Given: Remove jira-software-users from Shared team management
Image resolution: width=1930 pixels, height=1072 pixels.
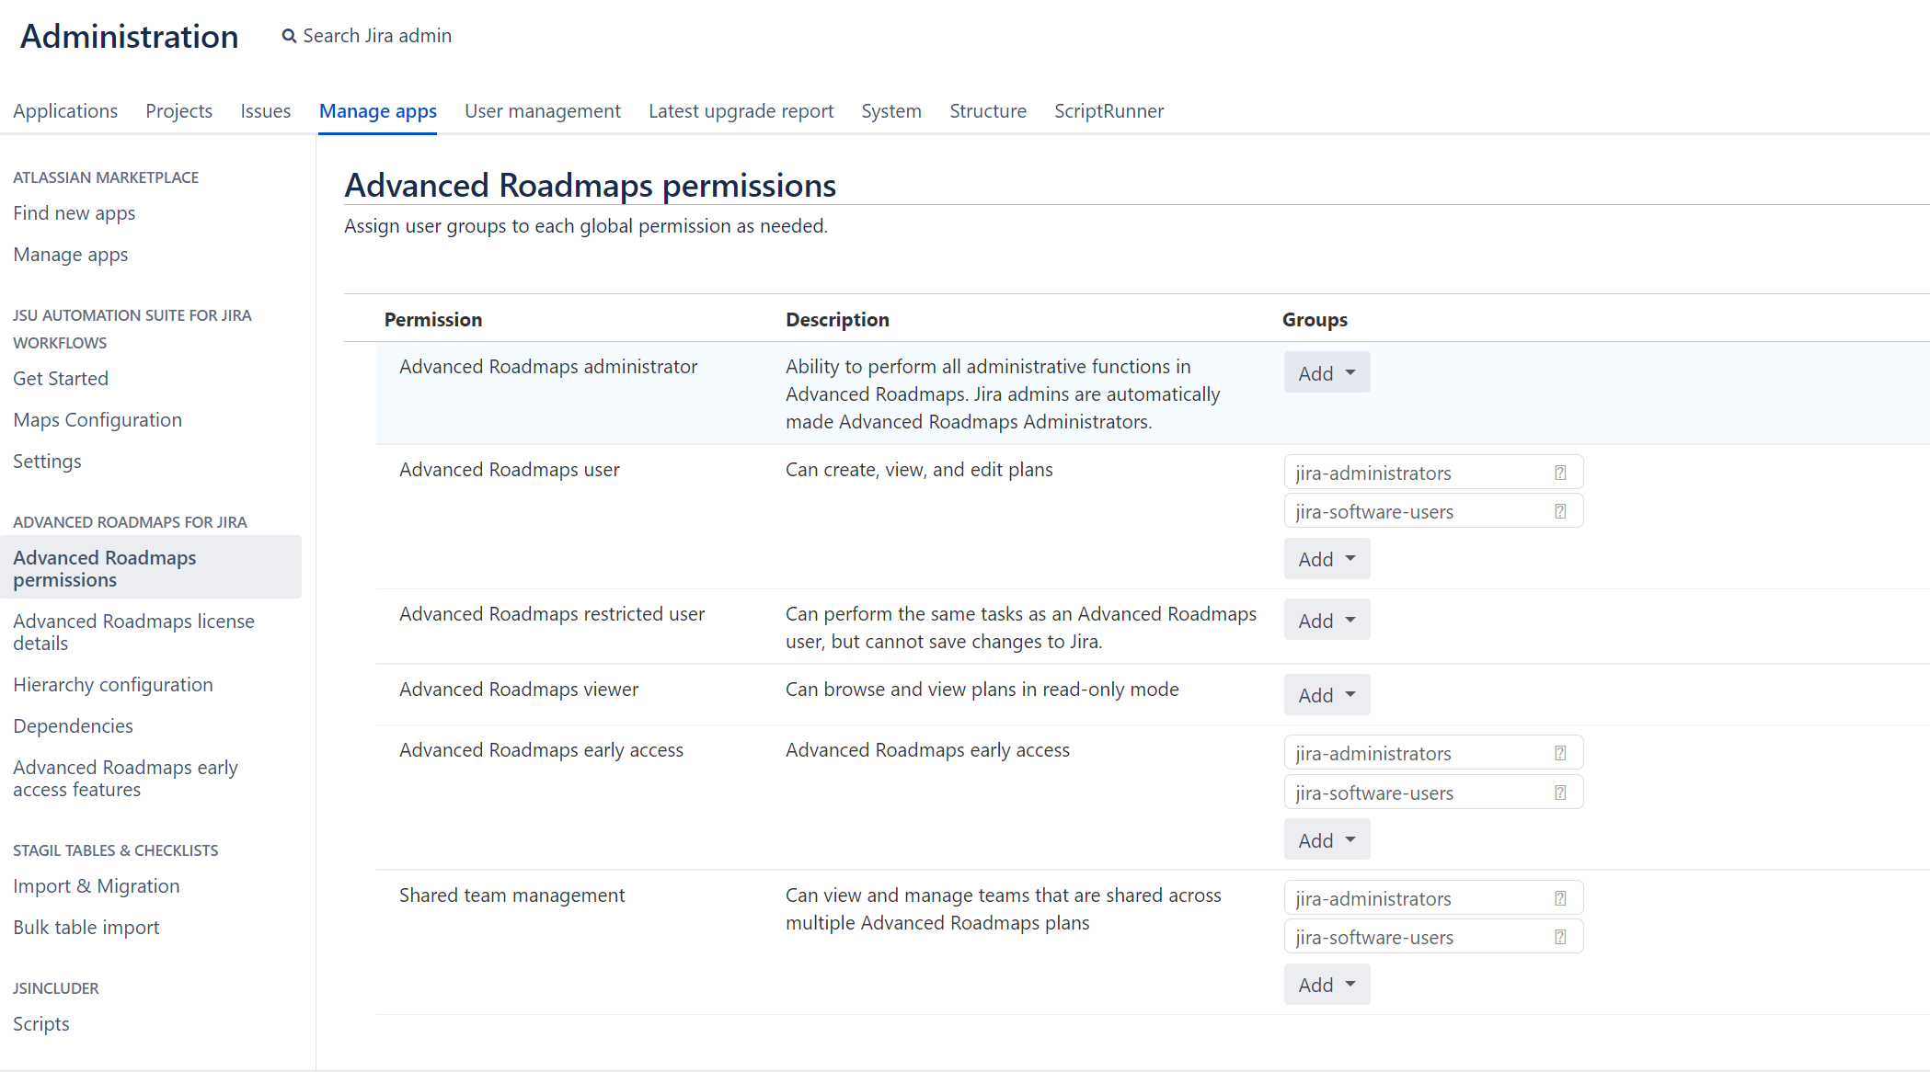Looking at the screenshot, I should (1560, 936).
